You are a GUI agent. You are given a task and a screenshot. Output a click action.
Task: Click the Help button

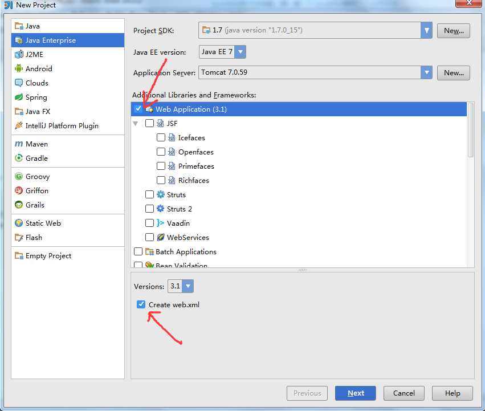point(452,393)
